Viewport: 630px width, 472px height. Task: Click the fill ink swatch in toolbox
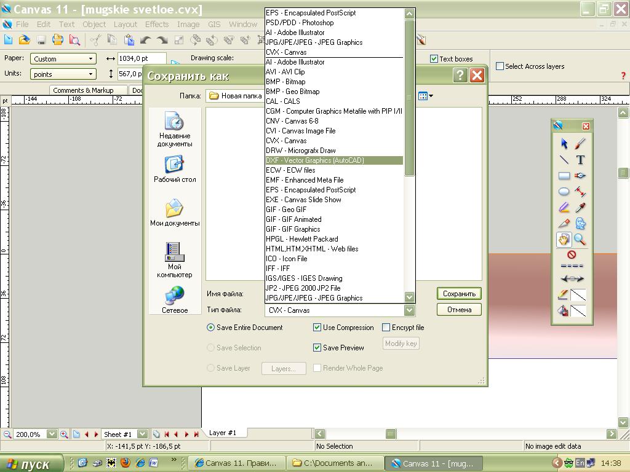pos(578,310)
